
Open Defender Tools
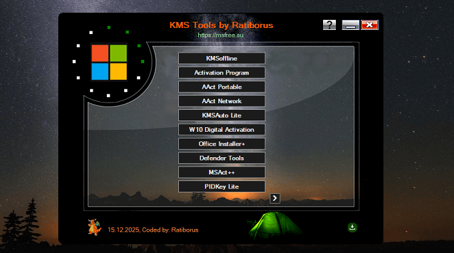[x=222, y=158]
